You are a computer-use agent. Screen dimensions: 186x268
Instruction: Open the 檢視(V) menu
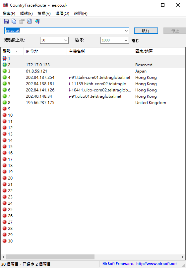(x=44, y=14)
